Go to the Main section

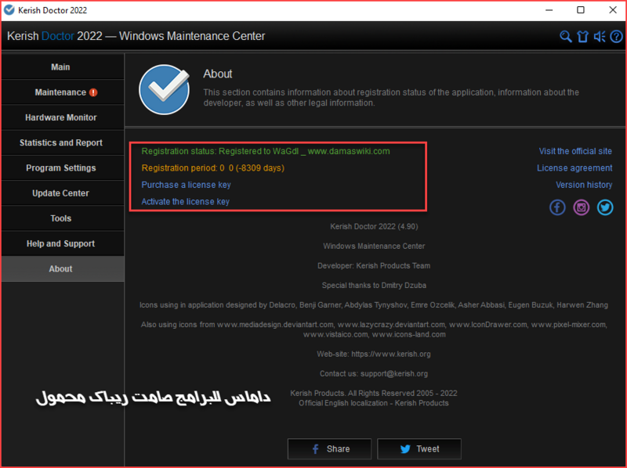pyautogui.click(x=63, y=67)
